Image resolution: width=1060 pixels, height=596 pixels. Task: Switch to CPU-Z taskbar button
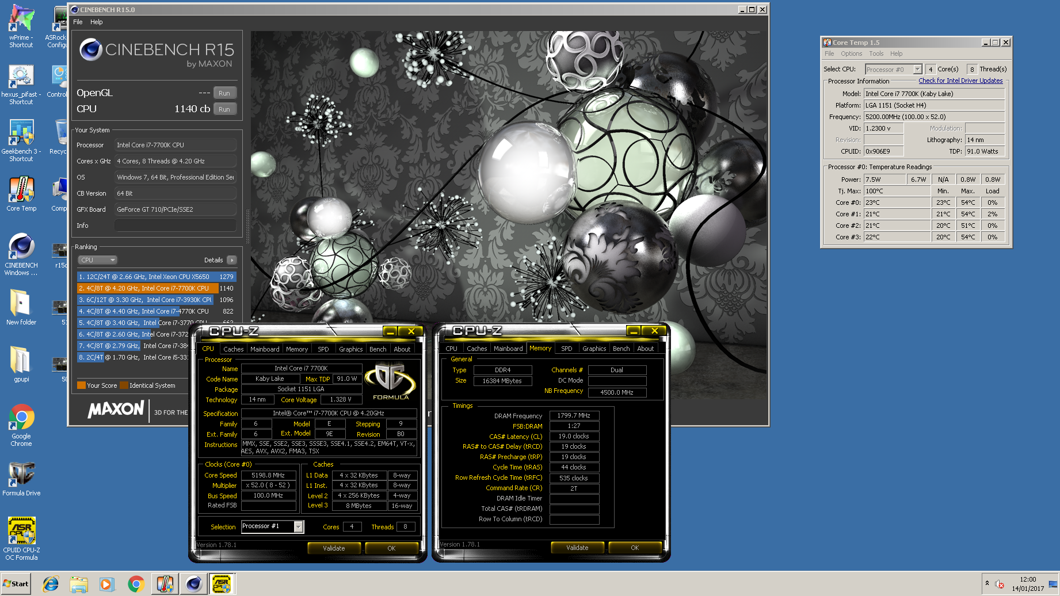[222, 584]
